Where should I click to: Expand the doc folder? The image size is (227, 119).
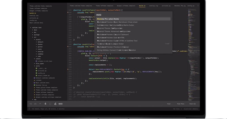click(33, 32)
